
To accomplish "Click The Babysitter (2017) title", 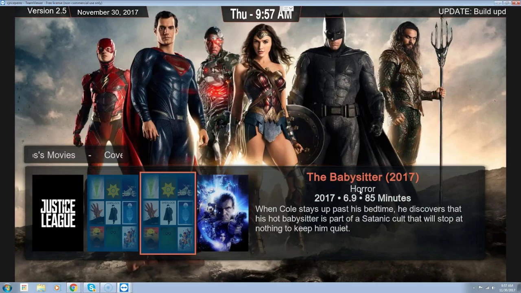I will click(x=363, y=177).
